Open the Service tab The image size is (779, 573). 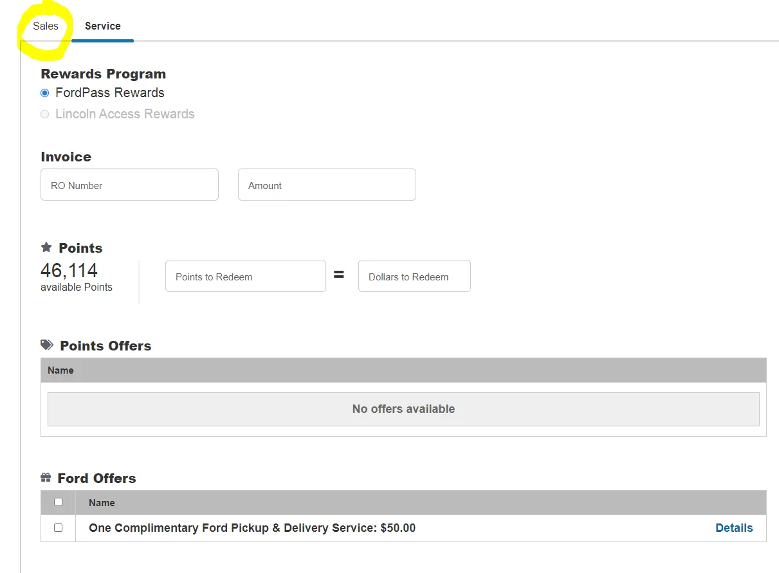tap(103, 26)
